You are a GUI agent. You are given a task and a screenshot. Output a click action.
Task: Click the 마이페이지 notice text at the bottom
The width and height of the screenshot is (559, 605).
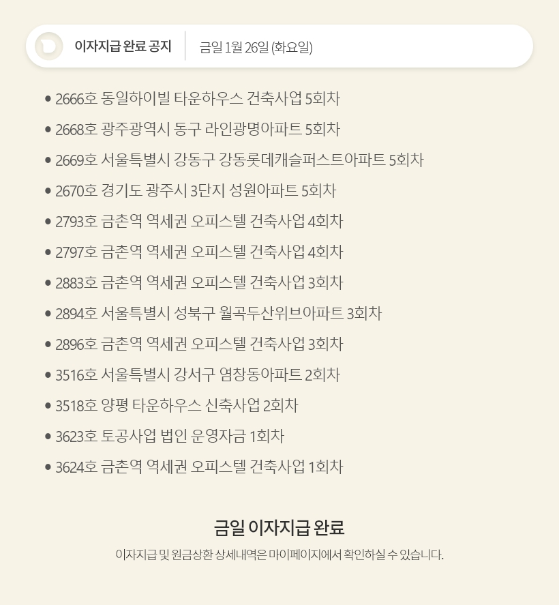pos(279,555)
